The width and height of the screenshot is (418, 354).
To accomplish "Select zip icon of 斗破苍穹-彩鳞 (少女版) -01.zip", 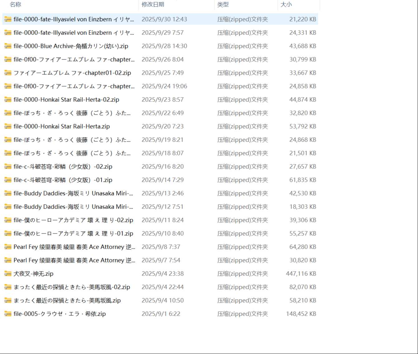I will [x=8, y=180].
